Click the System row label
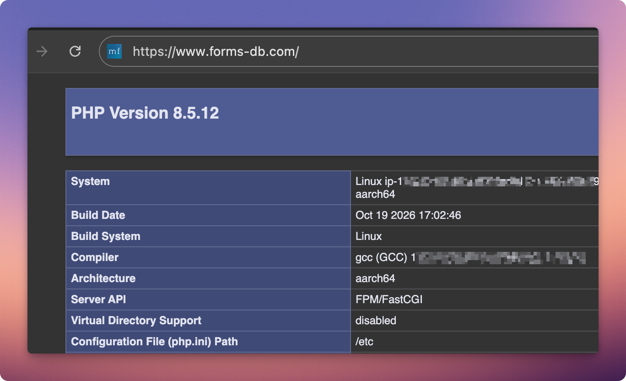626x381 pixels. pos(90,181)
